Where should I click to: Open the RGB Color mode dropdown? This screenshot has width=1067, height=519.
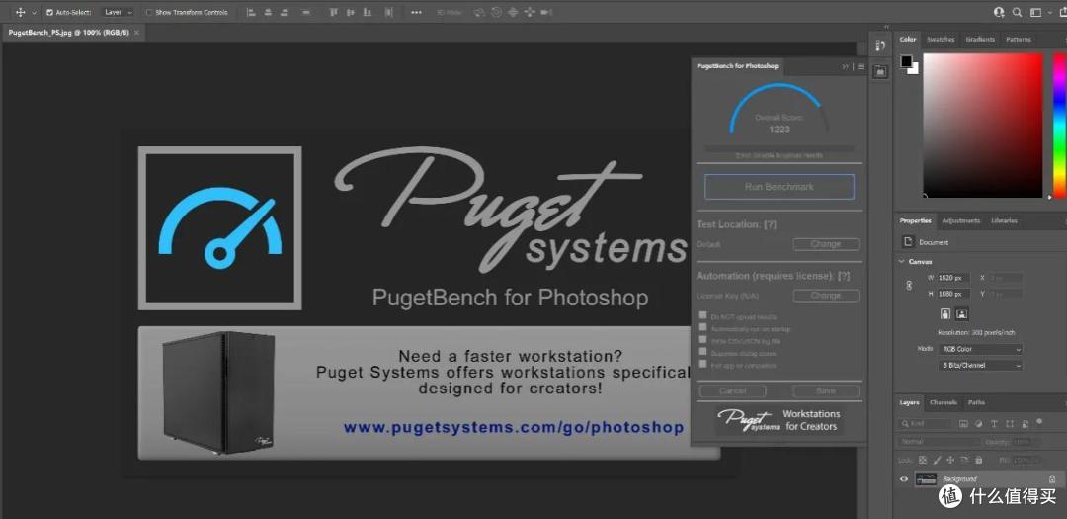point(981,349)
